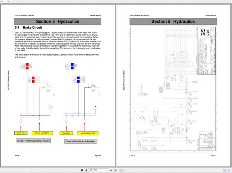Screen dimensions: 232x173
Task: Open the page number dropdown arrow
Action: click(107, 170)
